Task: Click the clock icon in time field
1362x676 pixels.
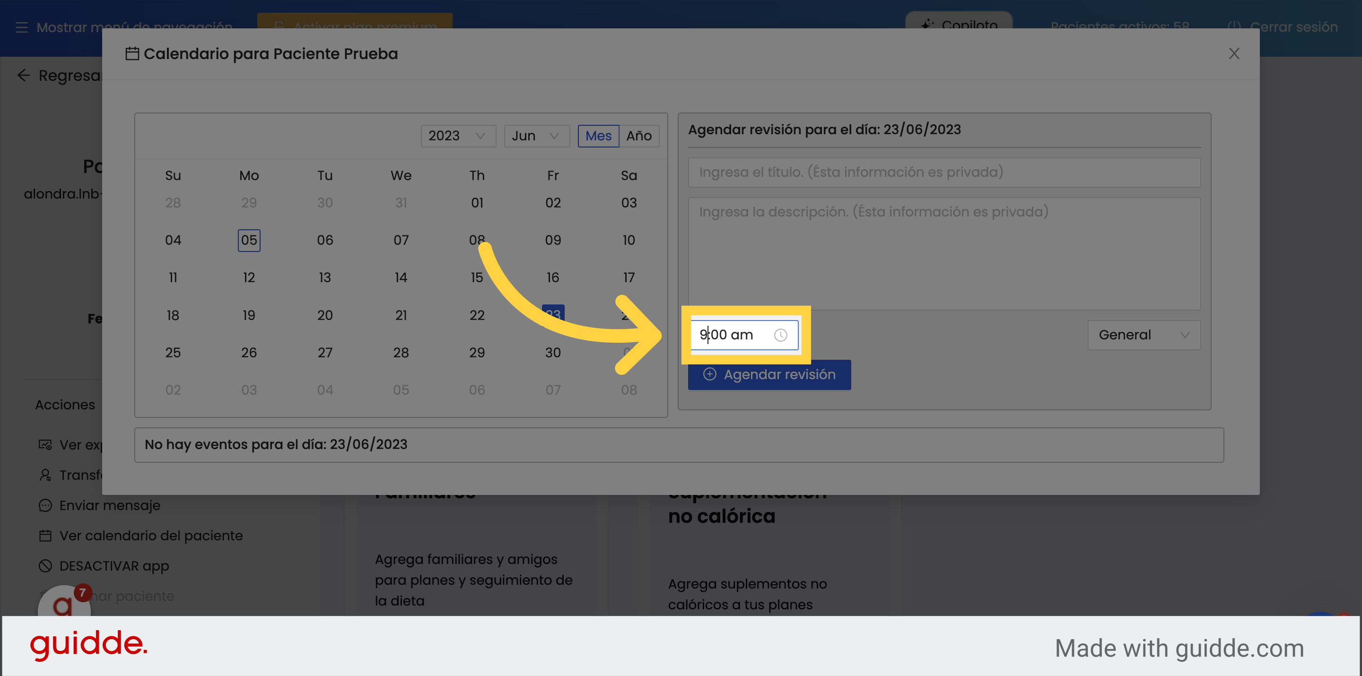Action: pyautogui.click(x=780, y=335)
